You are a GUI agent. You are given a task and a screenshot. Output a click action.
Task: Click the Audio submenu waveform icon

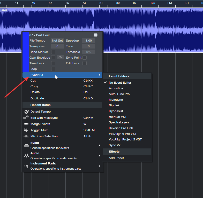pyautogui.click(x=26, y=156)
